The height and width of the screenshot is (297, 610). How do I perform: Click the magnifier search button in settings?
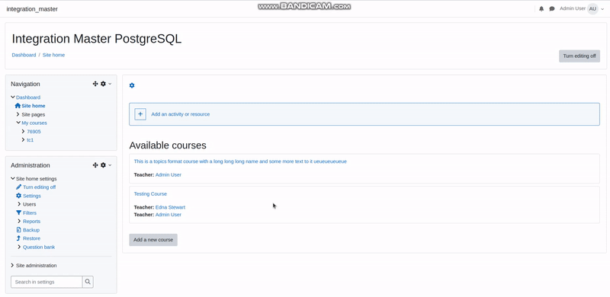pyautogui.click(x=88, y=282)
